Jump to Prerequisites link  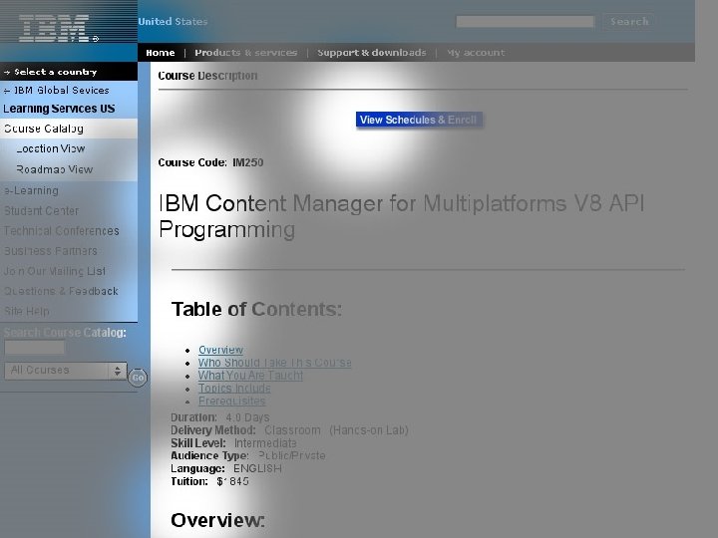(231, 401)
